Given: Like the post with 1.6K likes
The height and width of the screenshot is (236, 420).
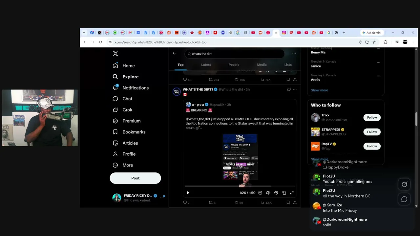Looking at the screenshot, I should [240, 80].
